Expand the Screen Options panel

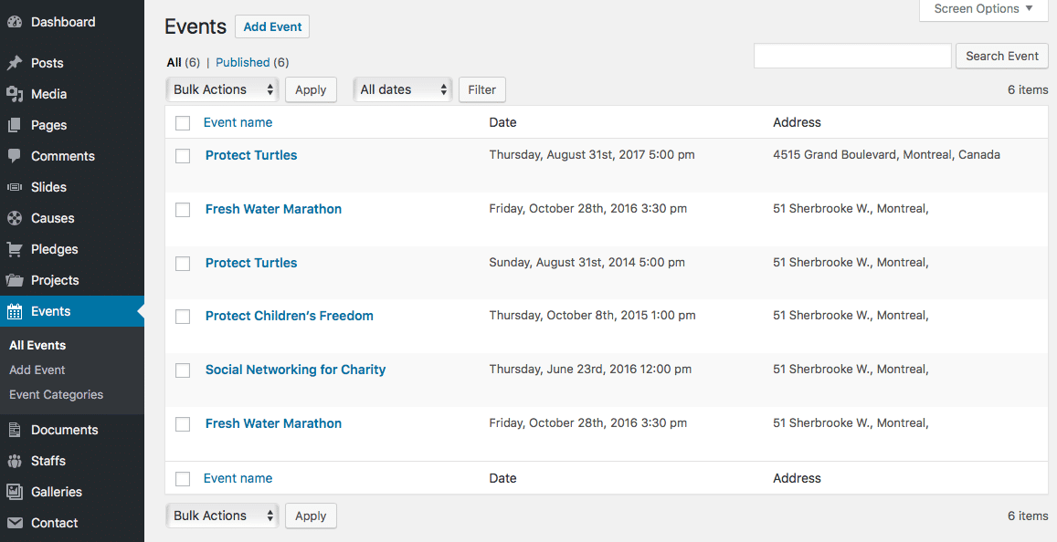(984, 9)
